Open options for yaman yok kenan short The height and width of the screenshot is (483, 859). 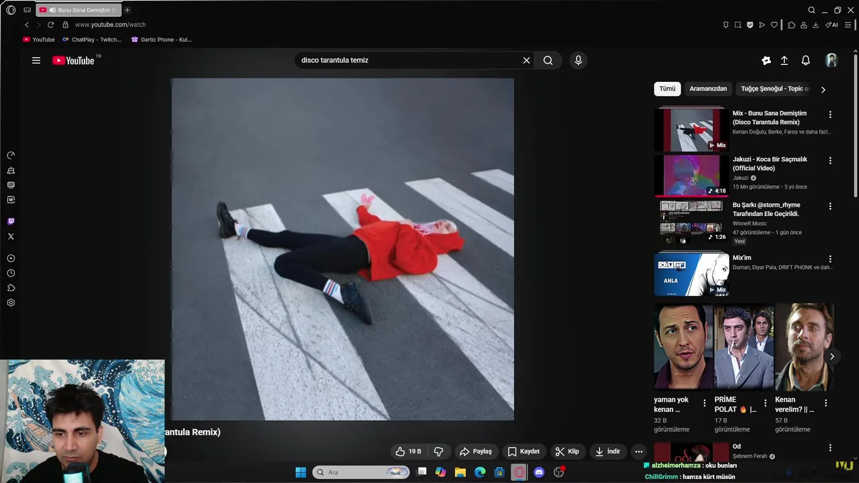(x=705, y=403)
